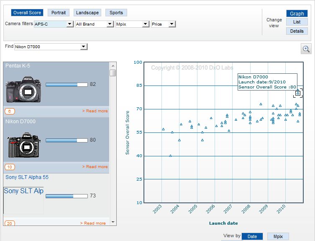Open Read more link for Pentax K-5
315x241 pixels.
(95, 111)
